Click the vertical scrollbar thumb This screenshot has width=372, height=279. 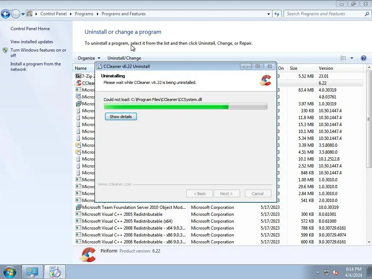click(x=369, y=119)
